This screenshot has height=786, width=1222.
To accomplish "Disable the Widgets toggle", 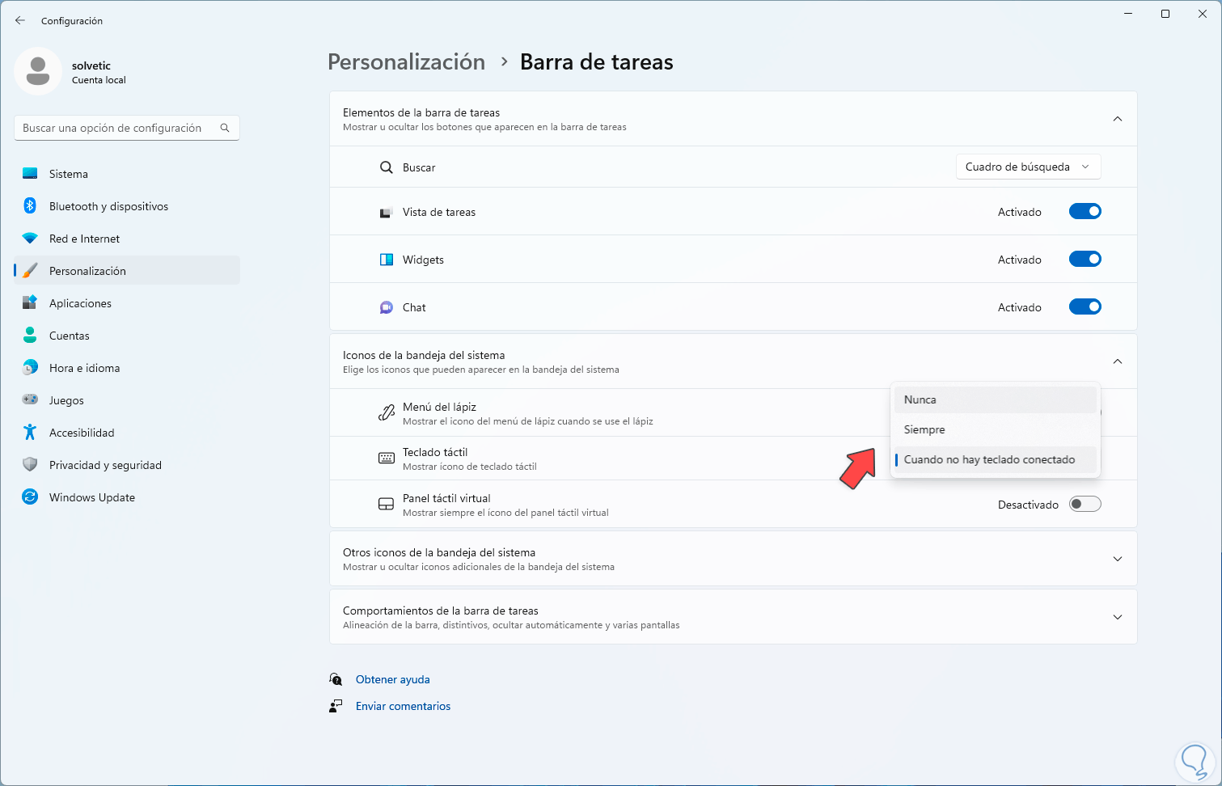I will [1085, 260].
